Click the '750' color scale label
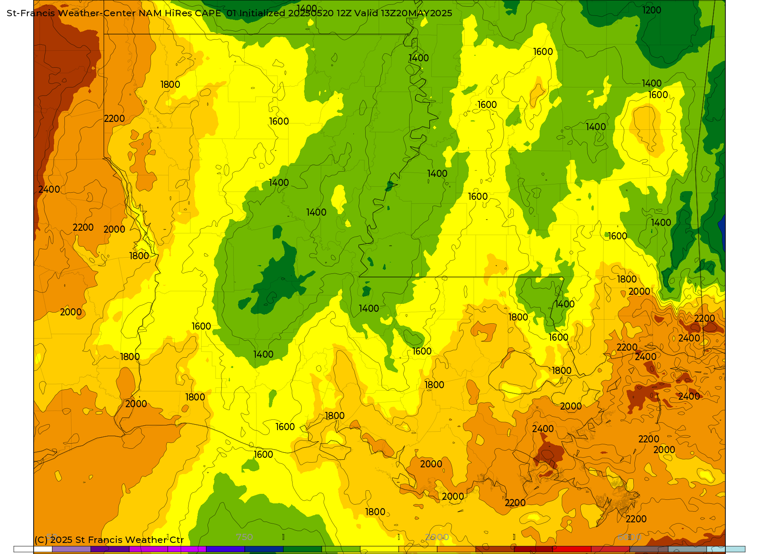The height and width of the screenshot is (554, 759). point(244,537)
